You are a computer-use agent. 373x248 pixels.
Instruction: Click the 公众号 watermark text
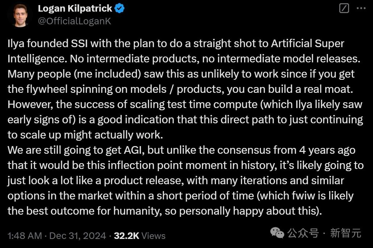(x=303, y=233)
